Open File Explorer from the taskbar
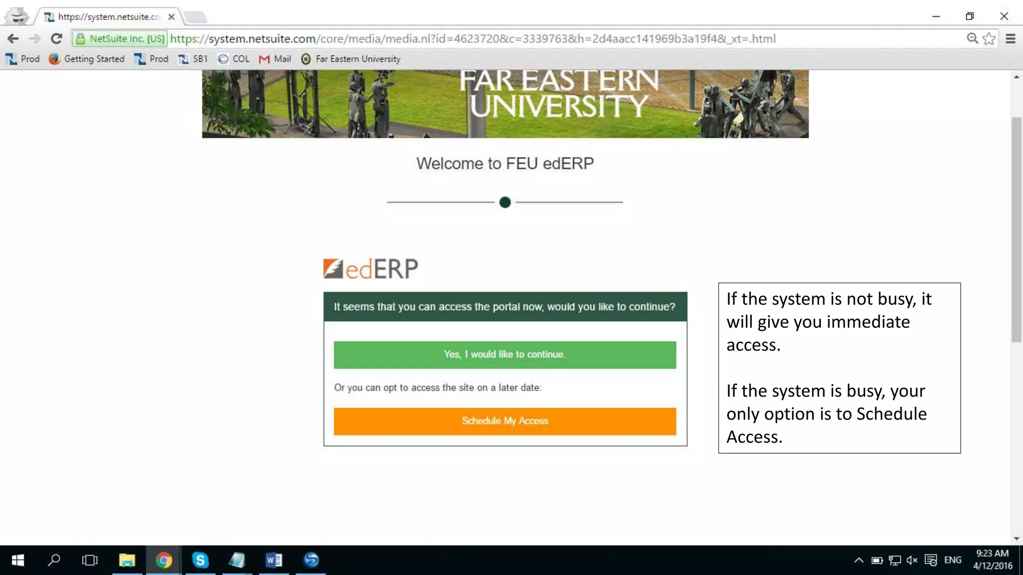This screenshot has height=575, width=1023. pyautogui.click(x=127, y=560)
